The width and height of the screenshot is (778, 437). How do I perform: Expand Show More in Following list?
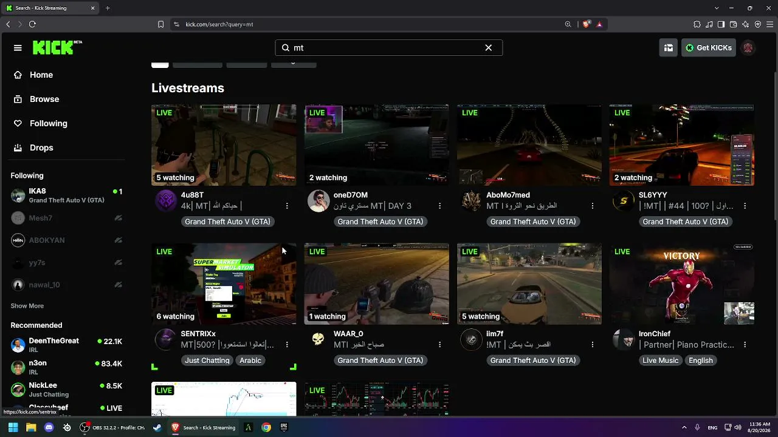click(27, 306)
